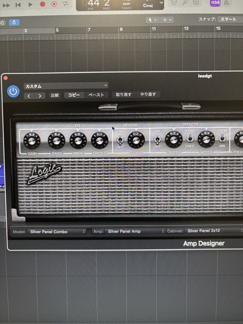Open the スマート snap menu
Viewport: 243px width, 324px height.
pos(228,19)
